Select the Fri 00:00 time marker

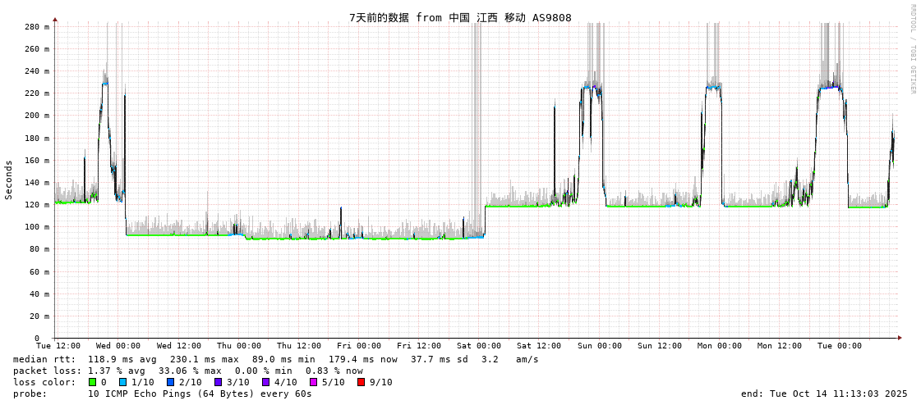point(359,346)
